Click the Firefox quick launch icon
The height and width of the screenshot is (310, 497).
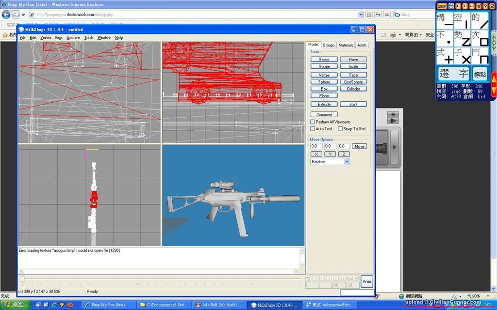70,305
